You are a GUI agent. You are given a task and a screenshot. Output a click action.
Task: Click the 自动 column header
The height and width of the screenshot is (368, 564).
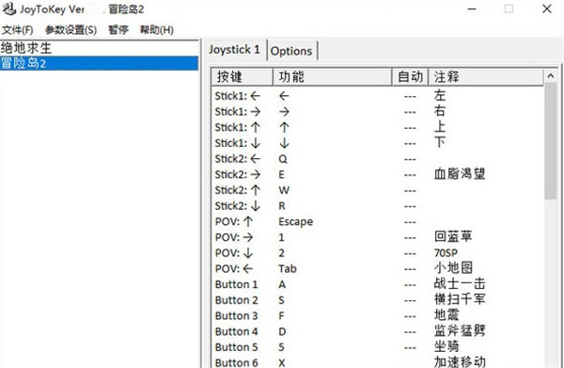click(x=410, y=76)
